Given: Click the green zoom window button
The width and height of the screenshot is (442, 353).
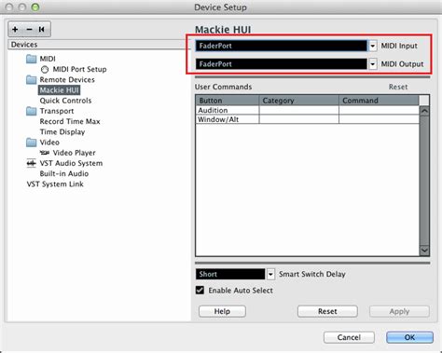Looking at the screenshot, I should [x=35, y=7].
